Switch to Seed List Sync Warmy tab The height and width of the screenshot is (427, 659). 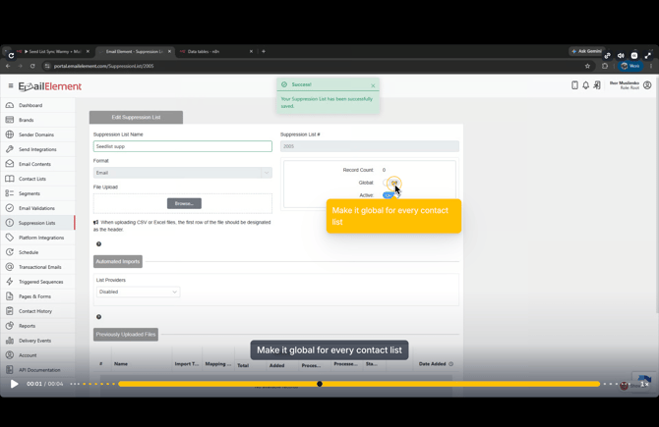(52, 52)
